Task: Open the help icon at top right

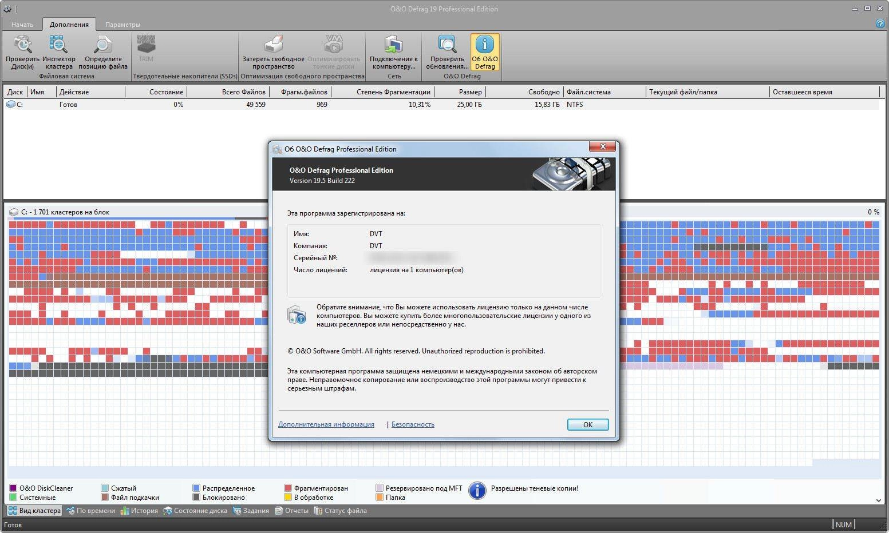Action: 880,23
